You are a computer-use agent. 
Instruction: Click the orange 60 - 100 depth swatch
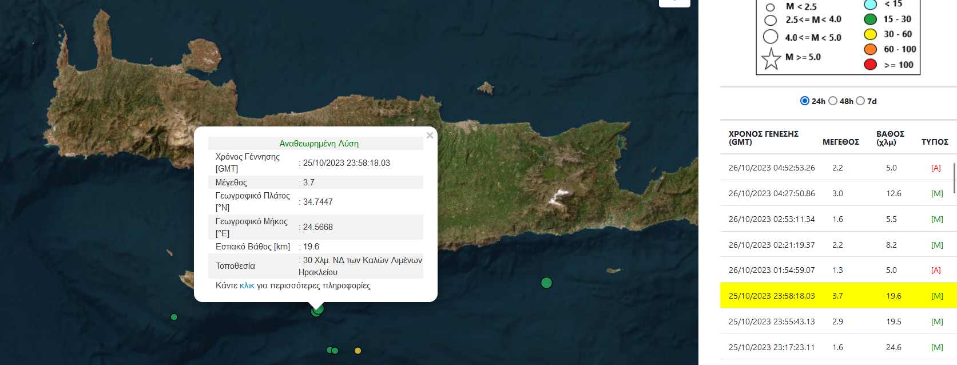870,49
